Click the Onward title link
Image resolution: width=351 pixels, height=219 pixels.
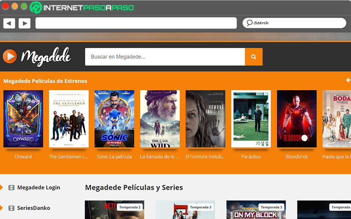23,156
